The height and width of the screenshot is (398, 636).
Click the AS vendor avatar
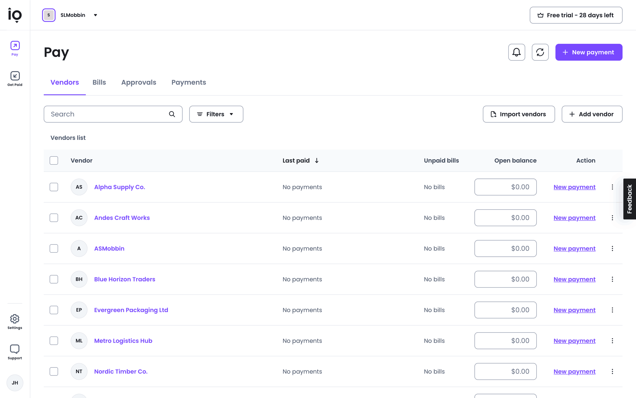pyautogui.click(x=79, y=187)
